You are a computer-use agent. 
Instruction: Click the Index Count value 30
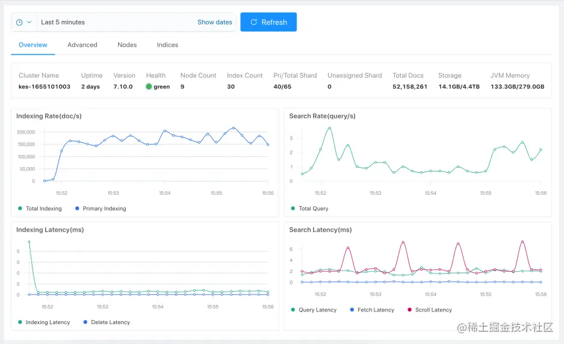point(231,87)
